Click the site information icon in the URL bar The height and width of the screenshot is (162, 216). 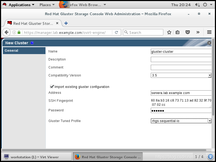pyautogui.click(x=14, y=33)
